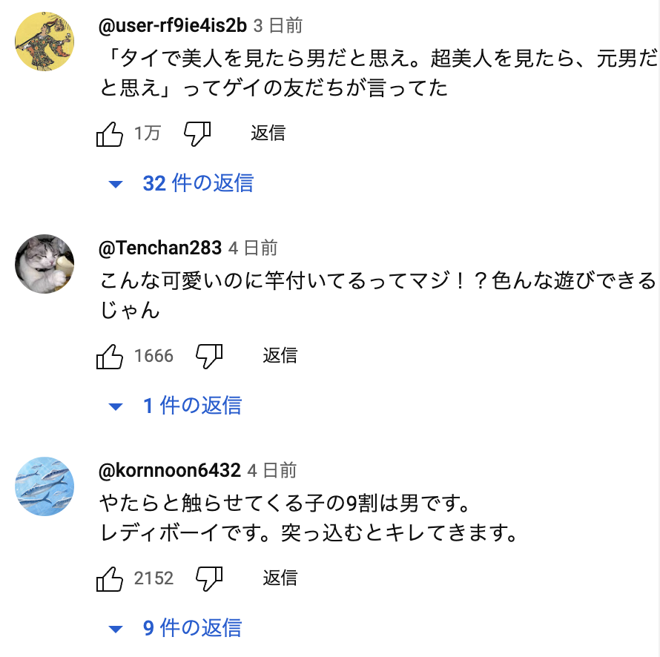Click the fish avatar of @kornnoon6432
This screenshot has height=657, width=660.
(44, 486)
